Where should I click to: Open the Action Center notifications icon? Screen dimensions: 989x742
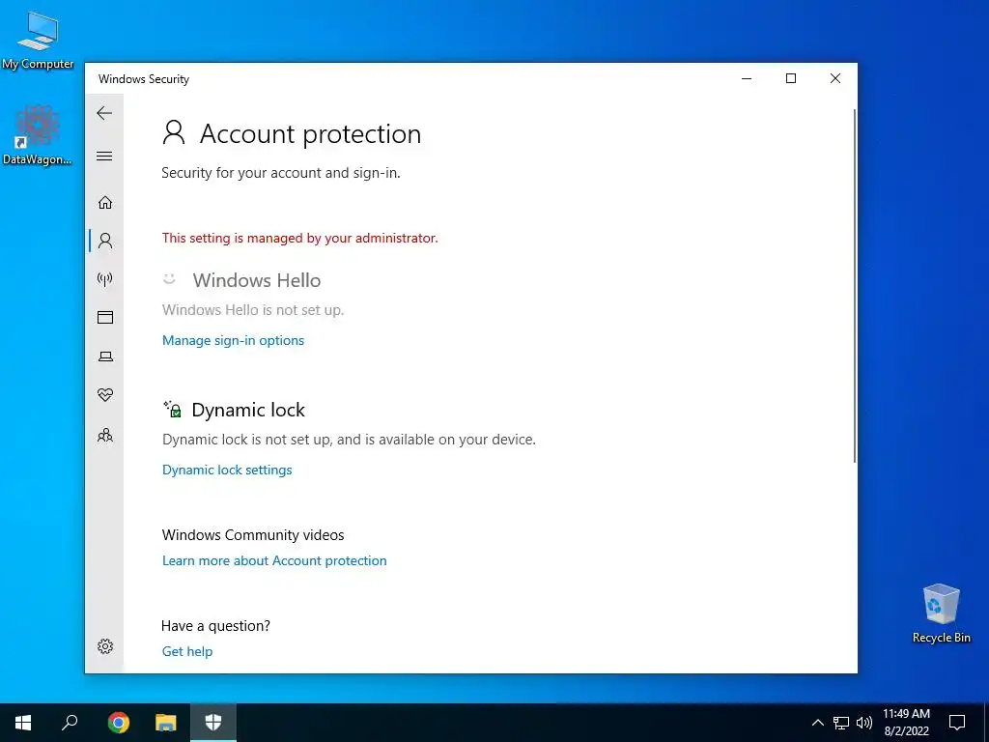[957, 723]
